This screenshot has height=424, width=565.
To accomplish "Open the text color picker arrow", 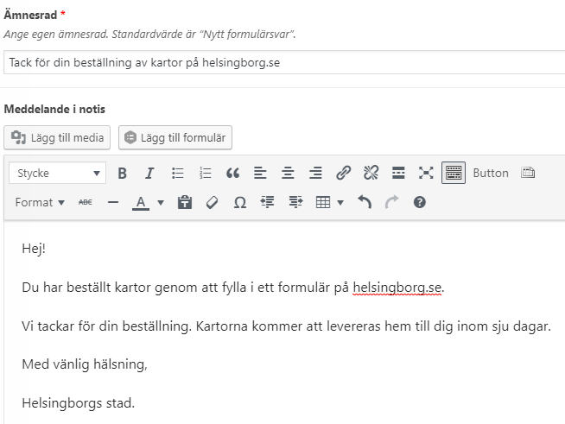I will [x=161, y=202].
